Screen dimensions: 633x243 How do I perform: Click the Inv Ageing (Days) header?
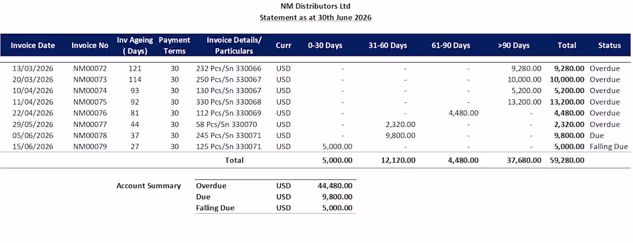135,45
